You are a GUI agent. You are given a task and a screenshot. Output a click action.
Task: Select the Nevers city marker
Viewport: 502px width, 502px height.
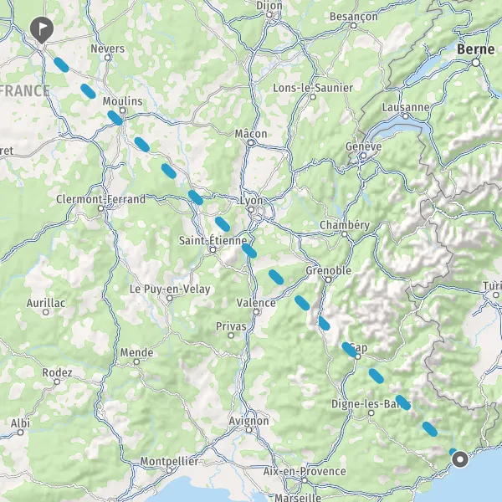(108, 58)
